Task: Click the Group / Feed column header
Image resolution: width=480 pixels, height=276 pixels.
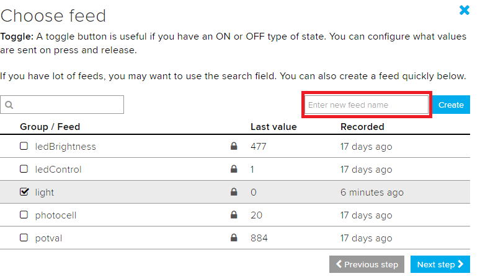Action: (x=50, y=127)
